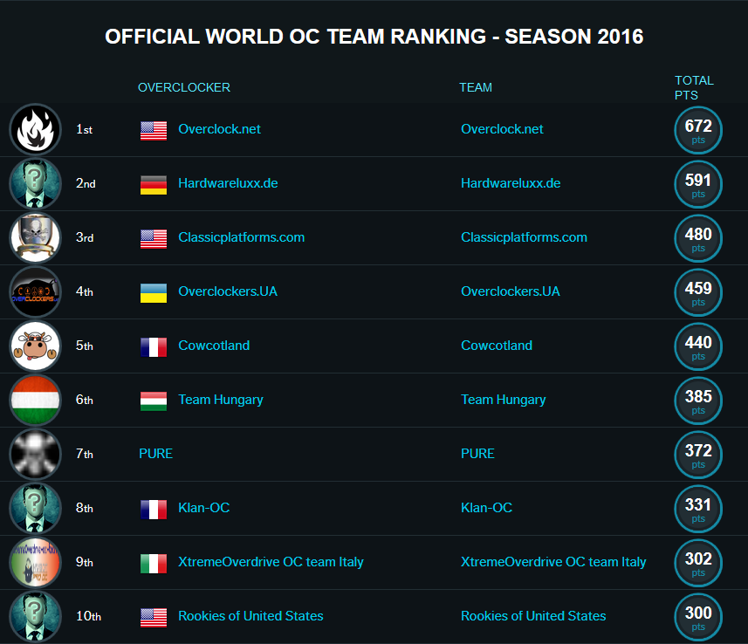The image size is (748, 644).
Task: Click the '7th' rank label
Action: click(x=85, y=454)
